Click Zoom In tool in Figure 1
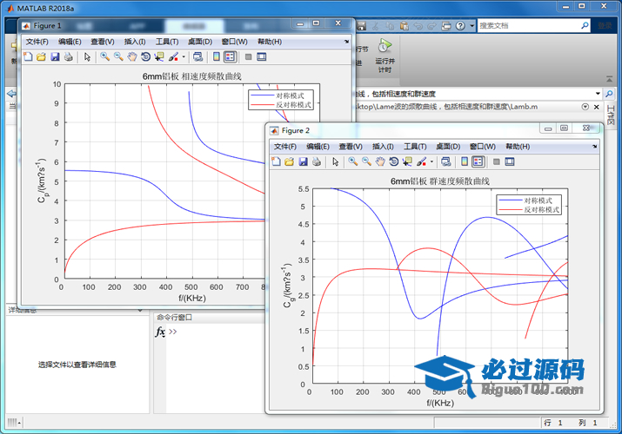 click(x=104, y=57)
